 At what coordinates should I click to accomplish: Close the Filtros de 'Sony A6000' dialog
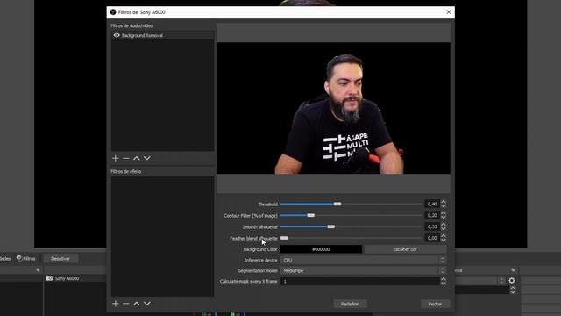click(448, 12)
